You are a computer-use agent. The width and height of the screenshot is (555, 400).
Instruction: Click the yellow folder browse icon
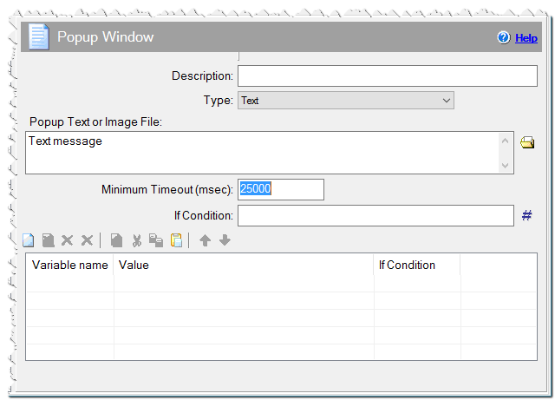(x=527, y=143)
